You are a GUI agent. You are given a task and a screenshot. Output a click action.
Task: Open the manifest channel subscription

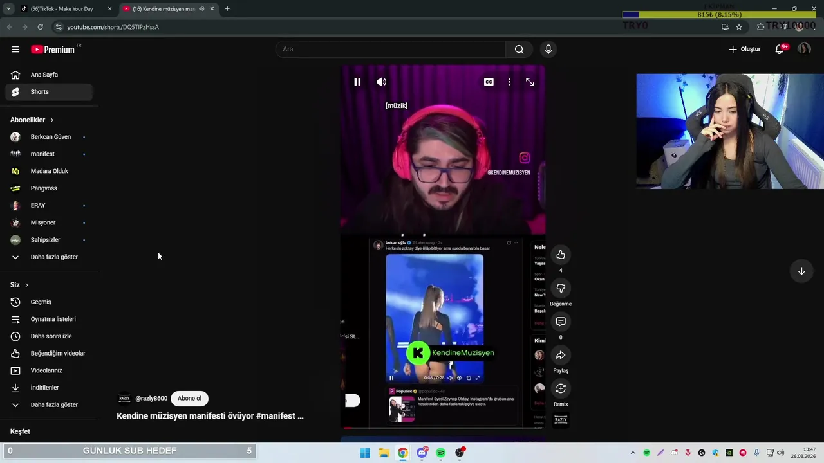point(49,154)
